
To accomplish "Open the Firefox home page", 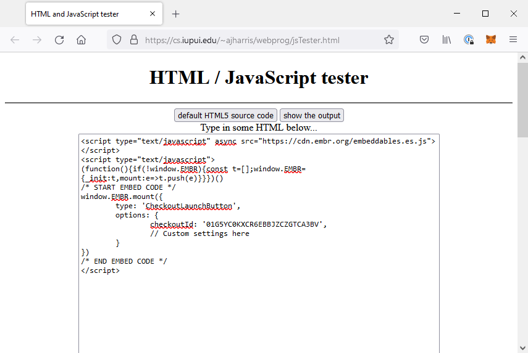I will point(81,40).
